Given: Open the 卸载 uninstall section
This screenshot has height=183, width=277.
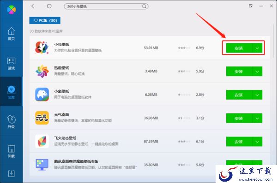Looking at the screenshot, I should coord(11,151).
